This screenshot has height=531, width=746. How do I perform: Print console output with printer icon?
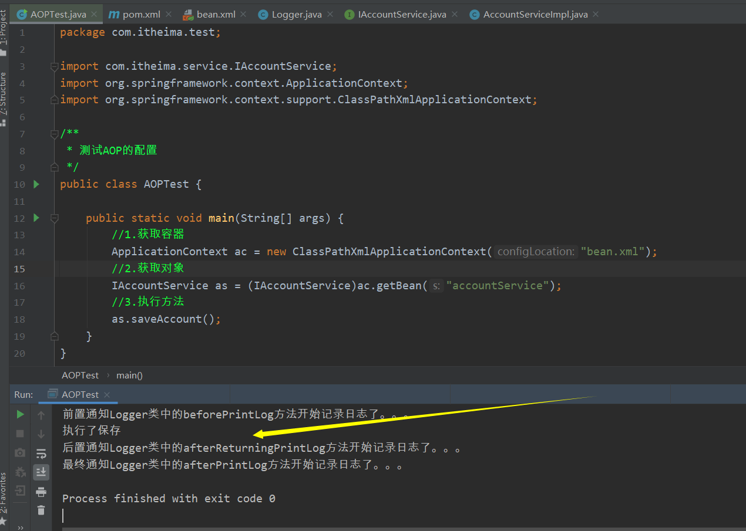[41, 491]
